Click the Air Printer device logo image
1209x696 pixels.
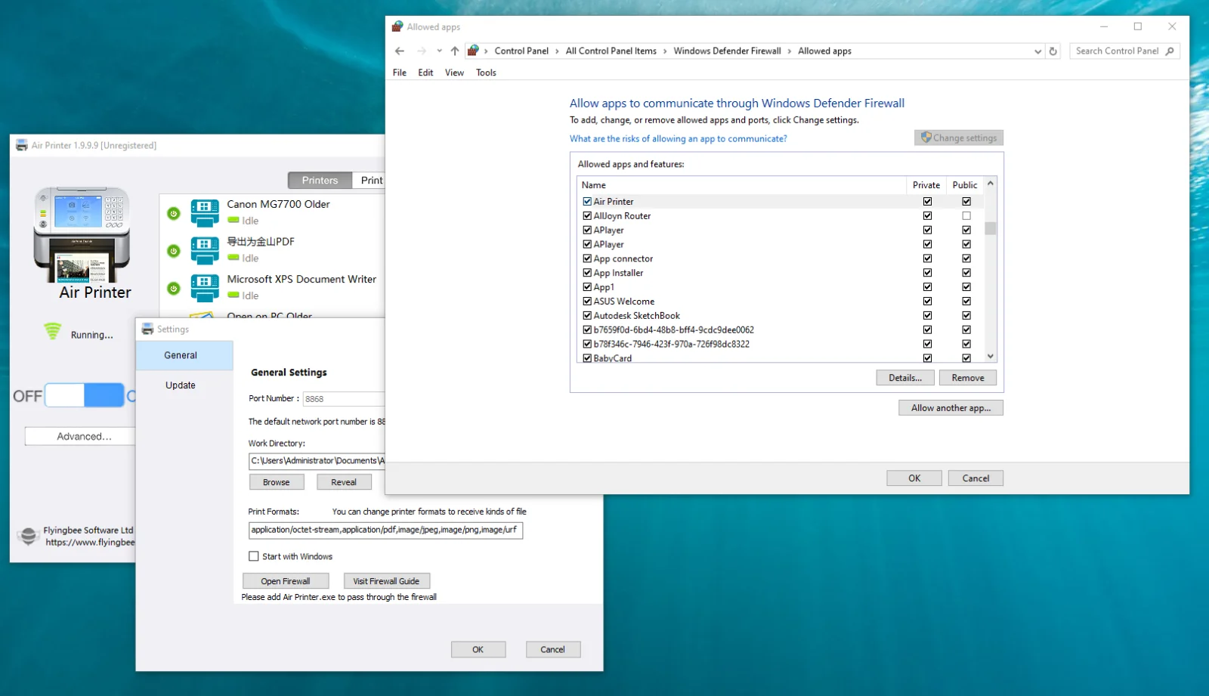point(82,234)
